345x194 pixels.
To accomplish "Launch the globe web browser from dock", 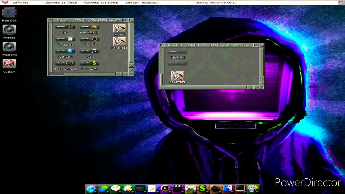I will (91, 189).
